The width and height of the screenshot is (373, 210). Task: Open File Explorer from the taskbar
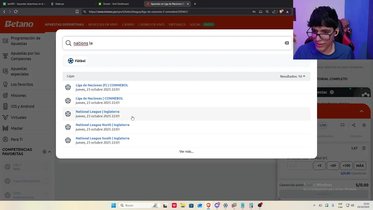click(x=183, y=205)
